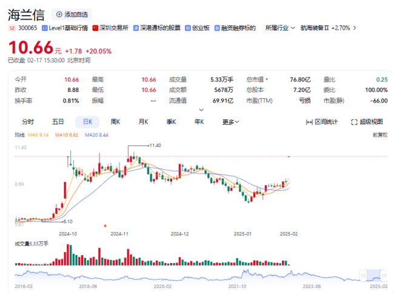
Task: Click the 区间统计 range statistics button
Action: click(322, 122)
